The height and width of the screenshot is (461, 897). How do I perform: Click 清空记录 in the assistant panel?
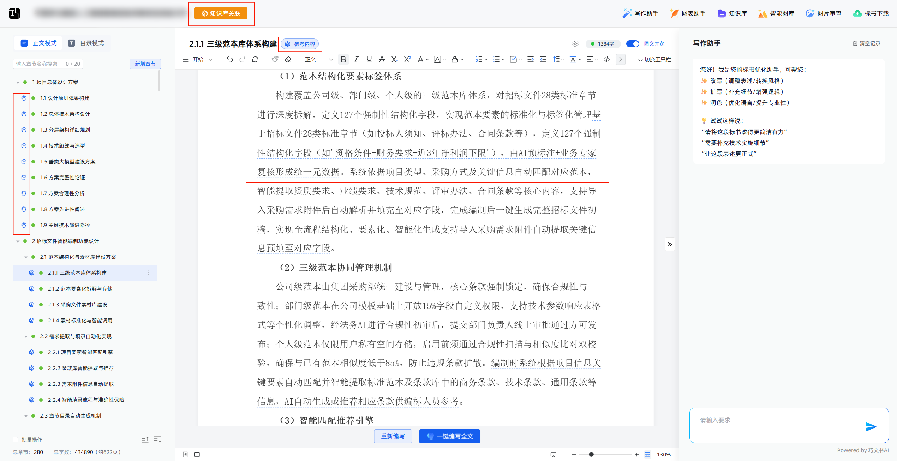[867, 43]
